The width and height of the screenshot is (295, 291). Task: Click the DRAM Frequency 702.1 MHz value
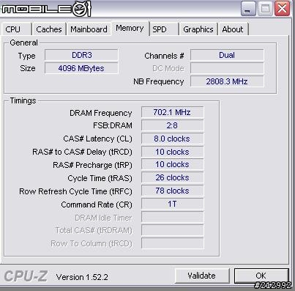[172, 112]
